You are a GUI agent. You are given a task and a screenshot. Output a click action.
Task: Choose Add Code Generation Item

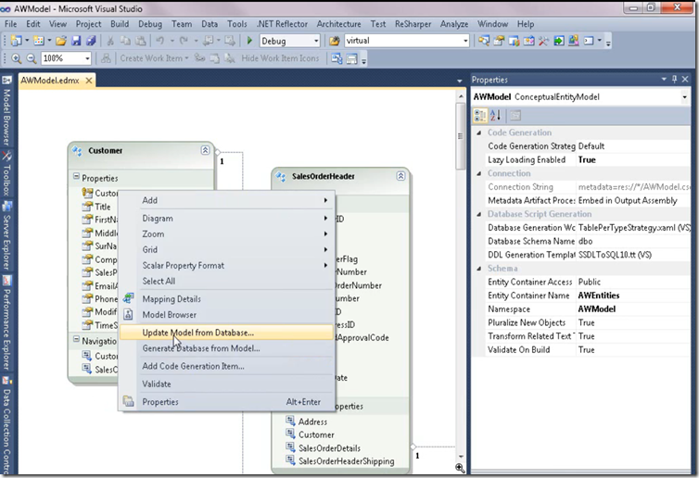(x=226, y=366)
